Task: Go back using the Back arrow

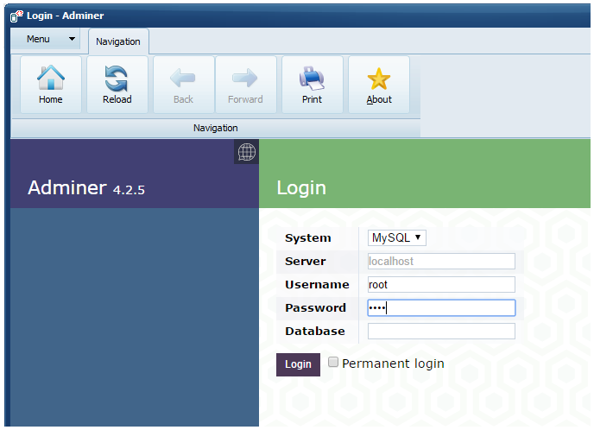Action: (183, 85)
